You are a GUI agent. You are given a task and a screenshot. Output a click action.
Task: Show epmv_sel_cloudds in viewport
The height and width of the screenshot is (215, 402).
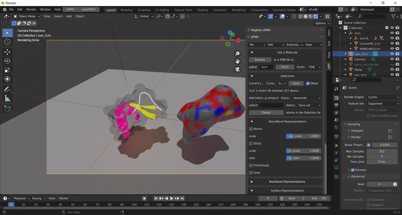click(x=392, y=64)
